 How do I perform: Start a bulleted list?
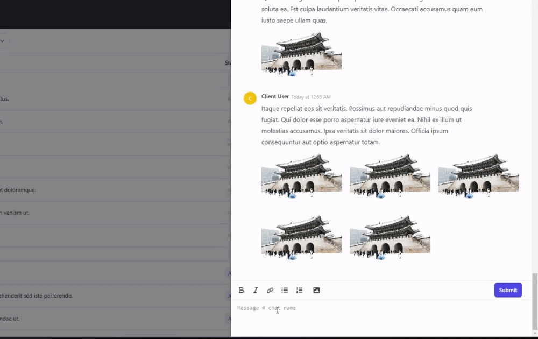[285, 290]
